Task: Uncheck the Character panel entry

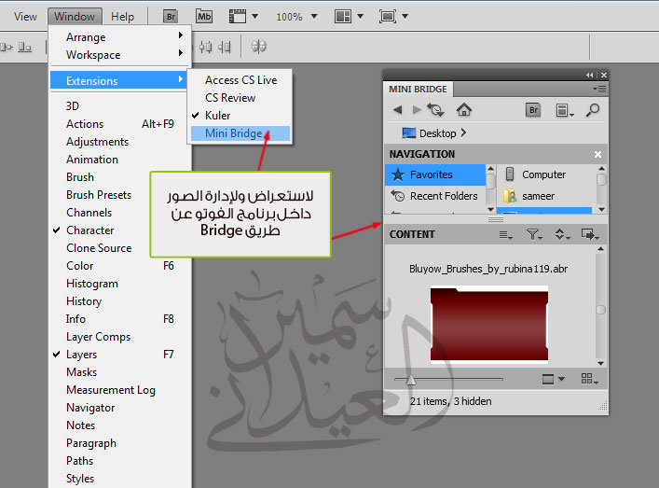Action: pyautogui.click(x=89, y=230)
